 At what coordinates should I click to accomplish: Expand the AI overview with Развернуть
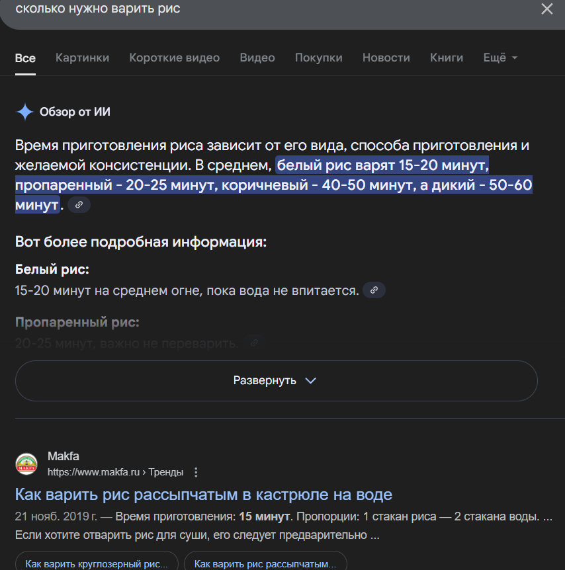pyautogui.click(x=276, y=381)
